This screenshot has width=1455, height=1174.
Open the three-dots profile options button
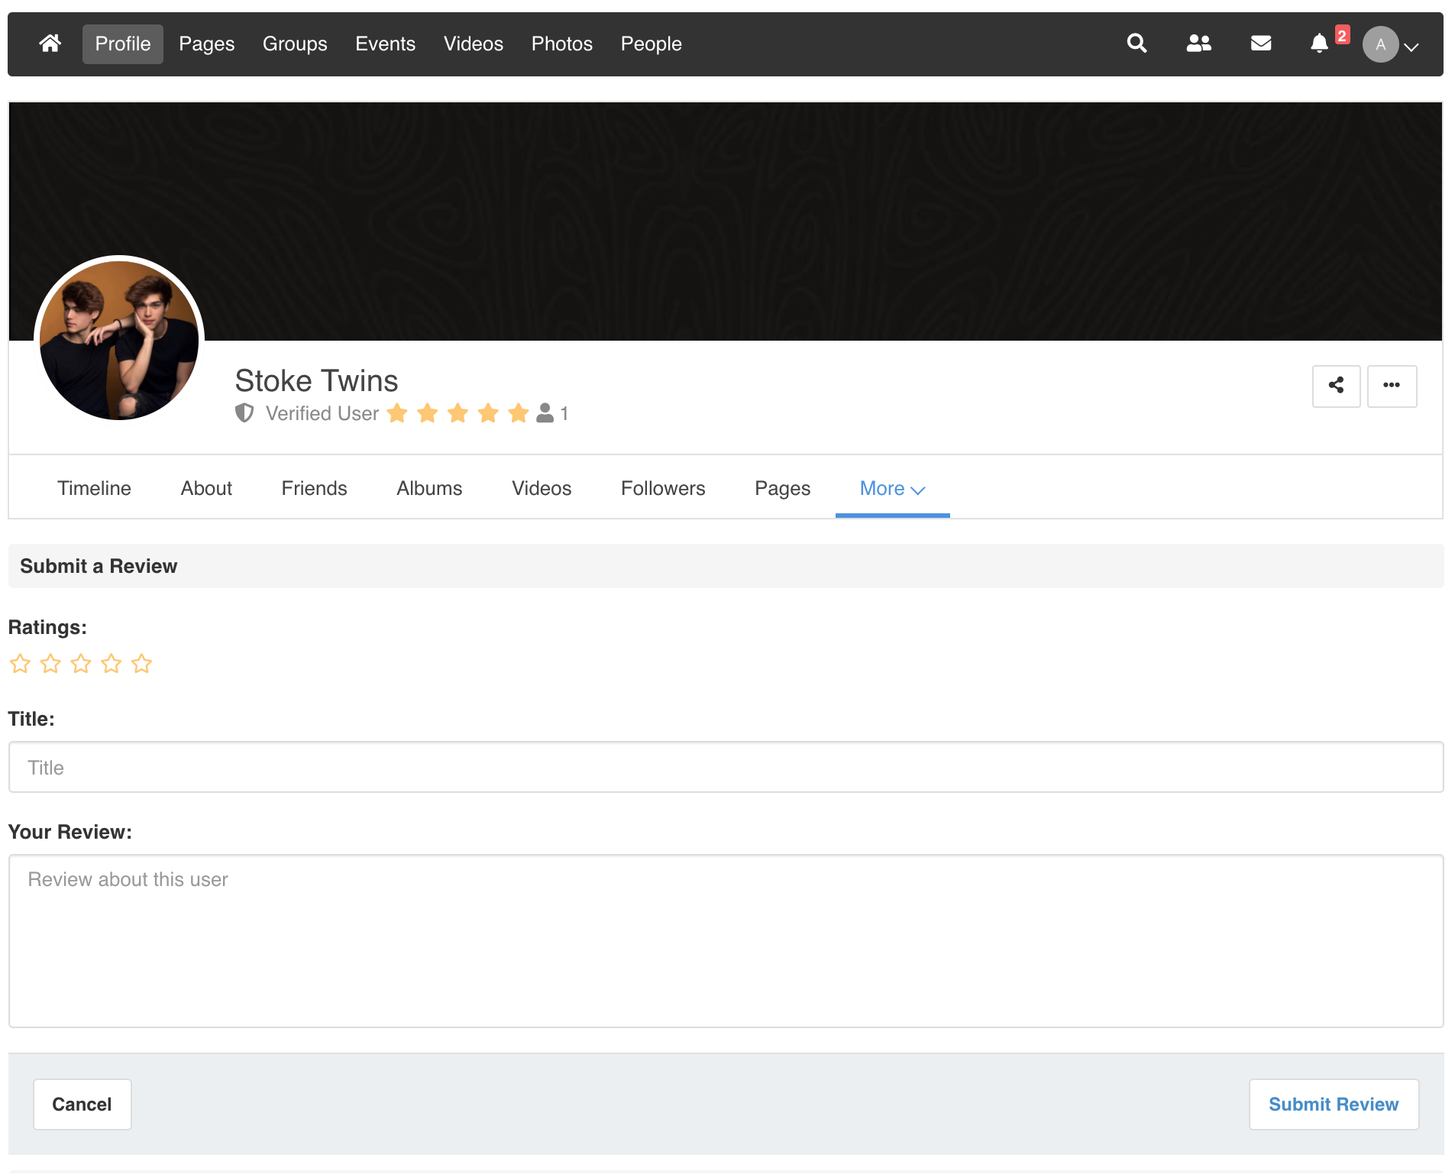click(1391, 386)
